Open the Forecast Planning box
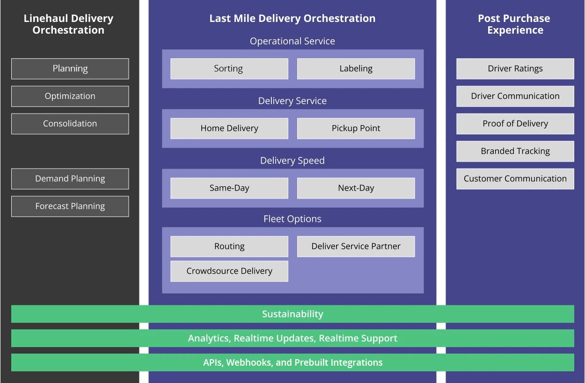Viewport: 585px width, 383px height. click(x=70, y=206)
